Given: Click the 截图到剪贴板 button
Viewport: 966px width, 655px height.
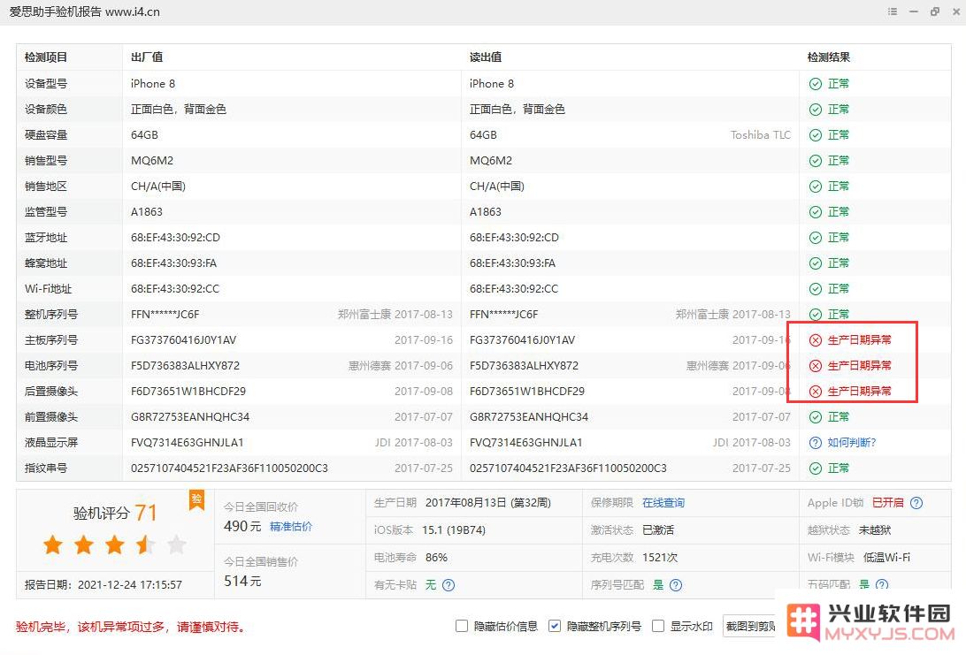Looking at the screenshot, I should (750, 626).
